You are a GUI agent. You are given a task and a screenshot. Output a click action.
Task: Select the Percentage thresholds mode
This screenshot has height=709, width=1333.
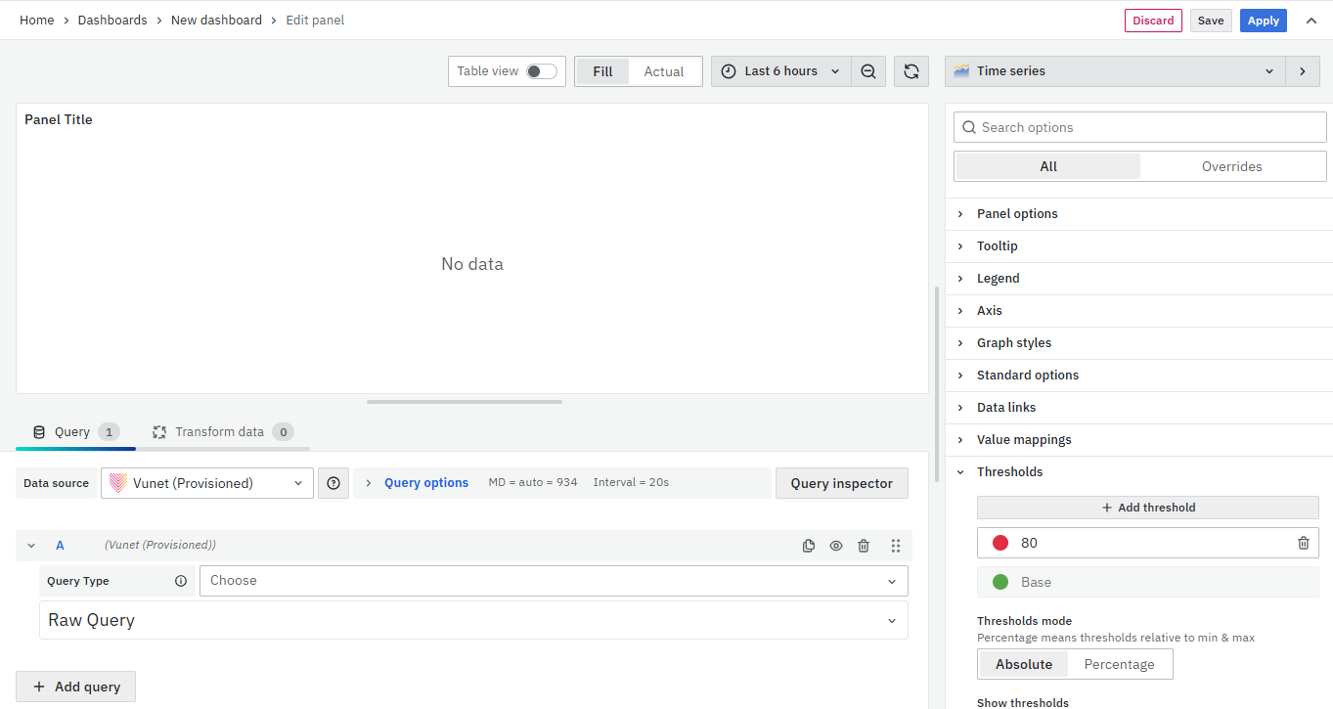[1119, 664]
